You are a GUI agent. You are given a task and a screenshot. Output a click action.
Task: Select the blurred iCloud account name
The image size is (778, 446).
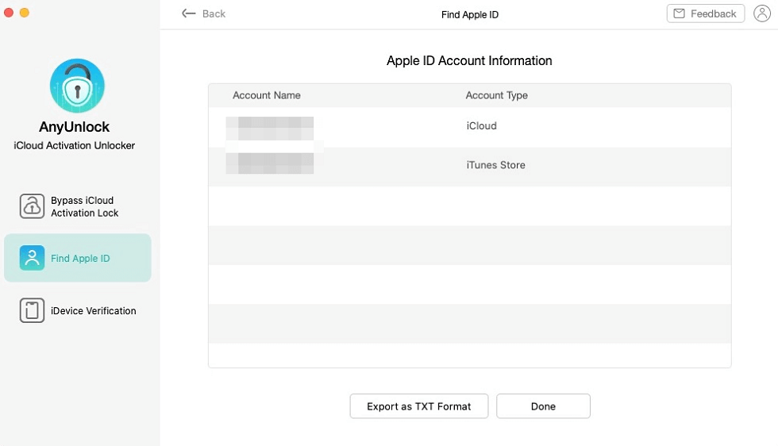tap(269, 127)
